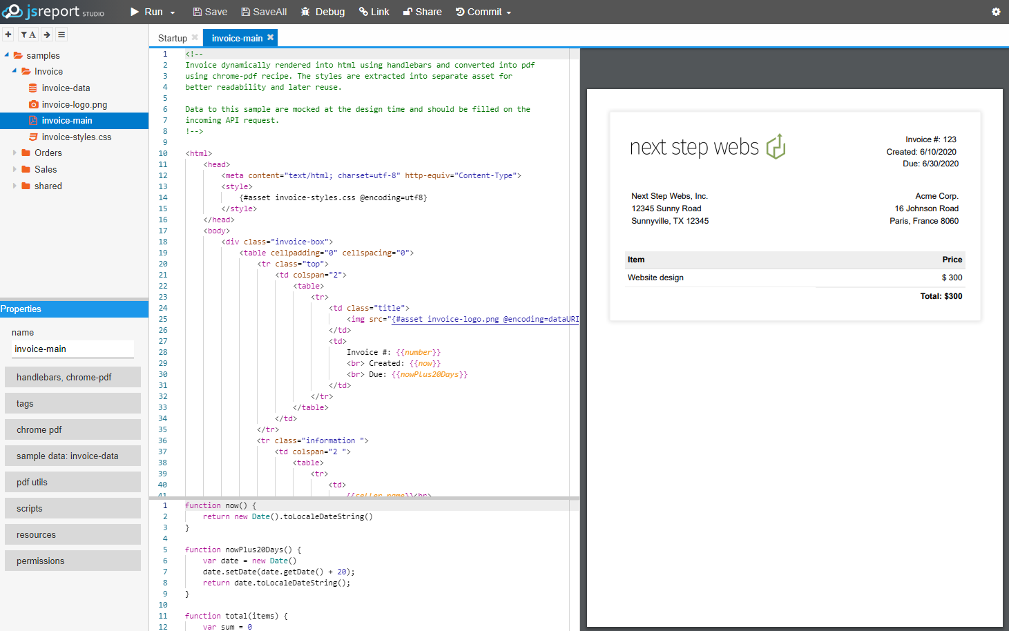Click SaveAll in the top toolbar
Viewport: 1009px width, 631px height.
coord(263,12)
